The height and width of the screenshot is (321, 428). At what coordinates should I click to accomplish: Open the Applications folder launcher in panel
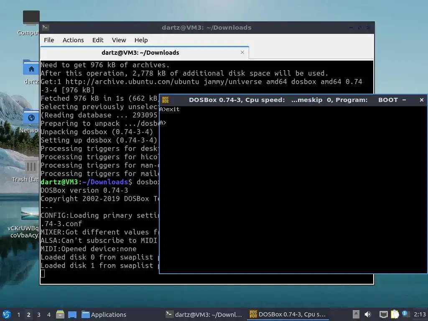tap(104, 315)
